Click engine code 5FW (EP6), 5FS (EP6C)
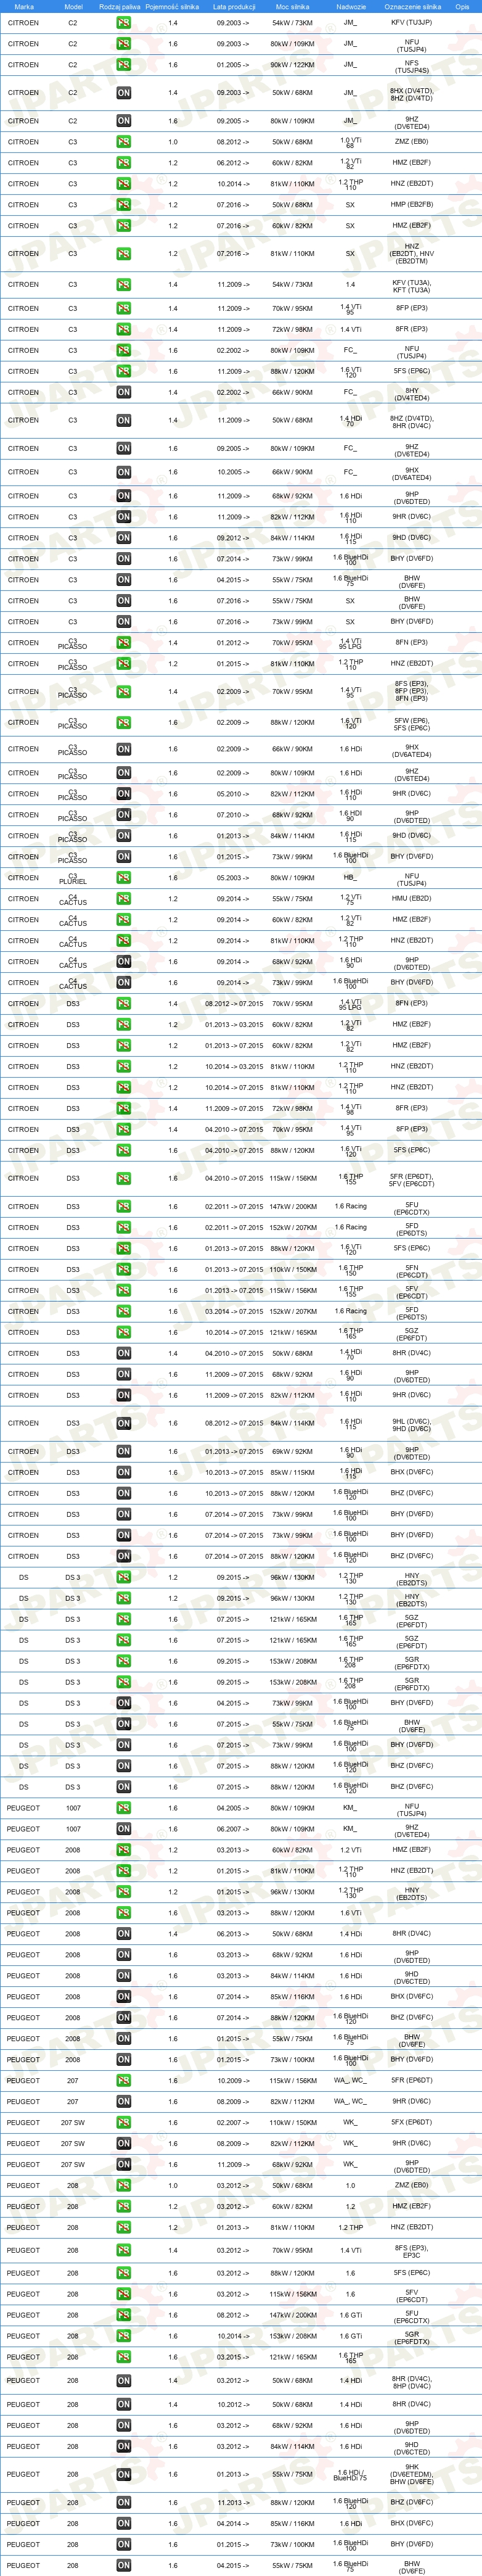The width and height of the screenshot is (482, 2576). [412, 723]
